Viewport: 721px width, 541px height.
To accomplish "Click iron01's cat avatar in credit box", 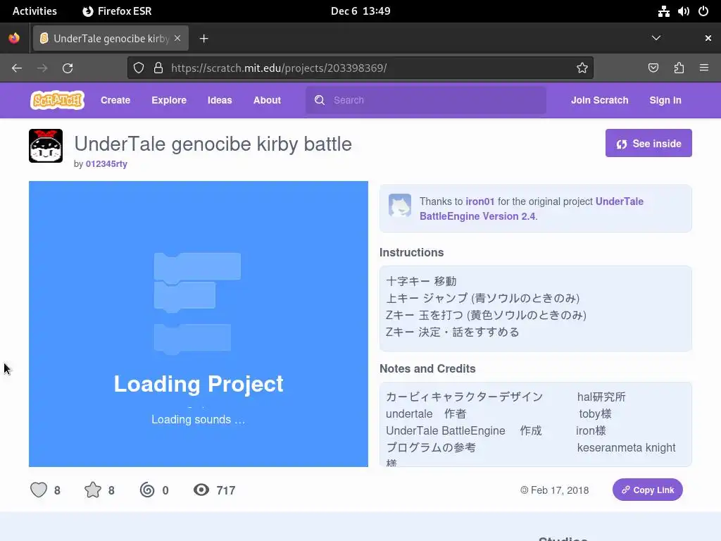I will point(400,205).
